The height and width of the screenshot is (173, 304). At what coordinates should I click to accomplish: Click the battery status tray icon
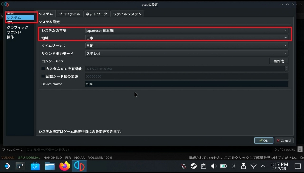point(223,166)
